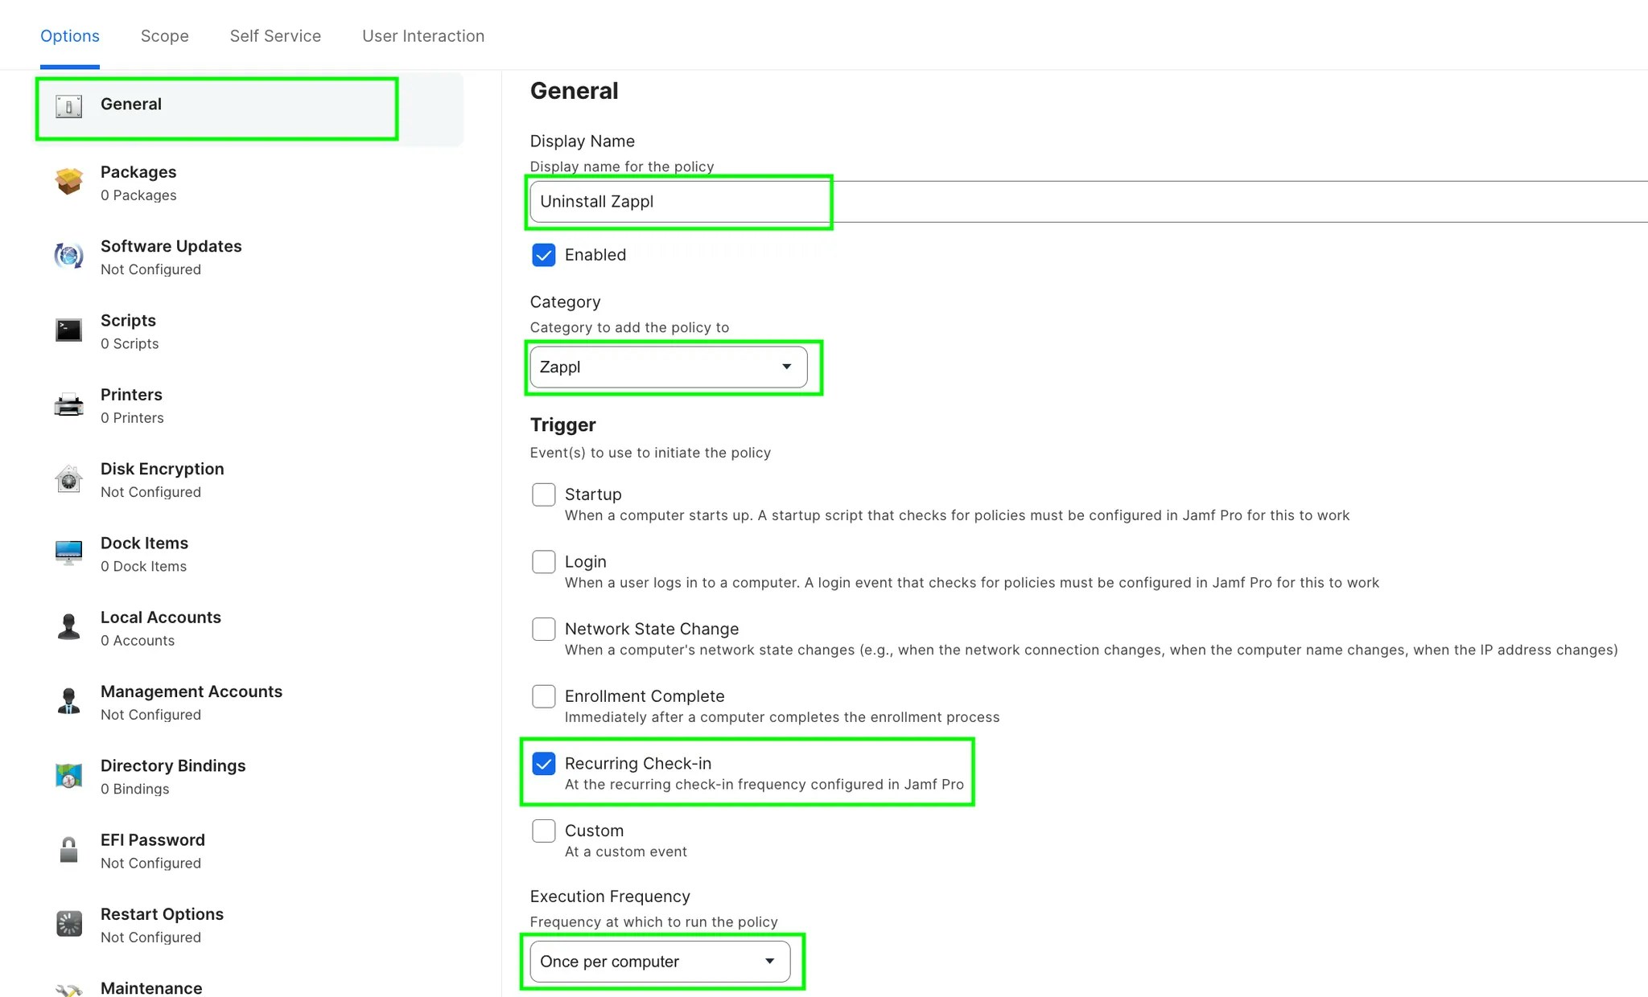Click the Directory Bindings map icon
Viewport: 1648px width, 997px height.
pyautogui.click(x=68, y=776)
